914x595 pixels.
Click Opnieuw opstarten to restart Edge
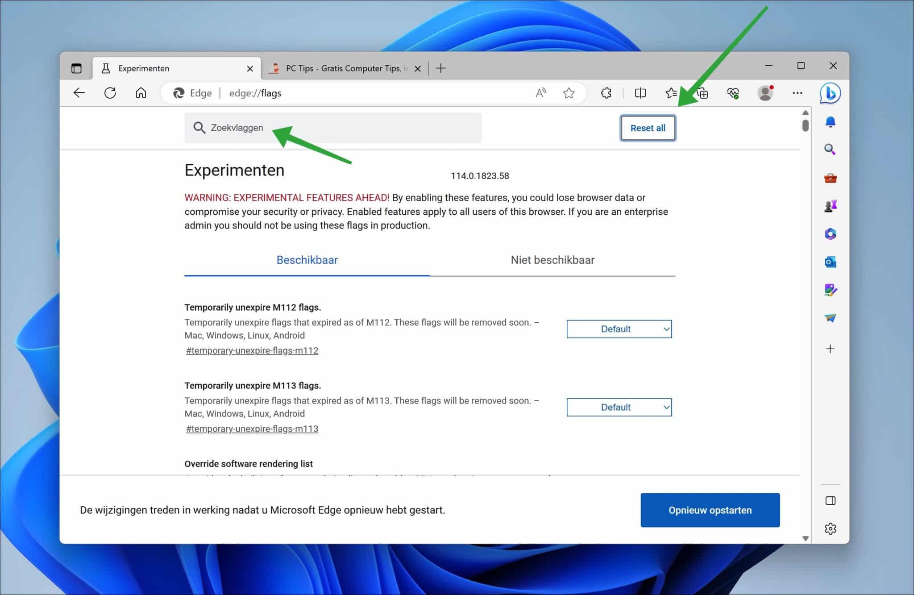pos(710,510)
